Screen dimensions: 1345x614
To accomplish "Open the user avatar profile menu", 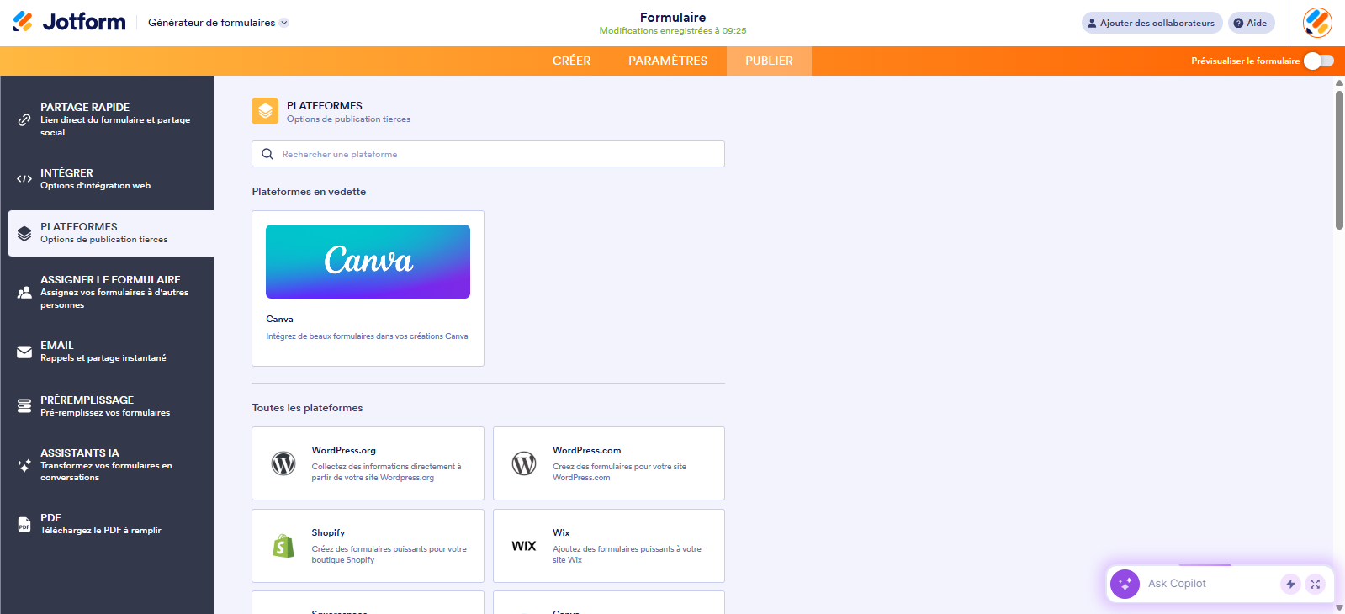I will pos(1317,23).
